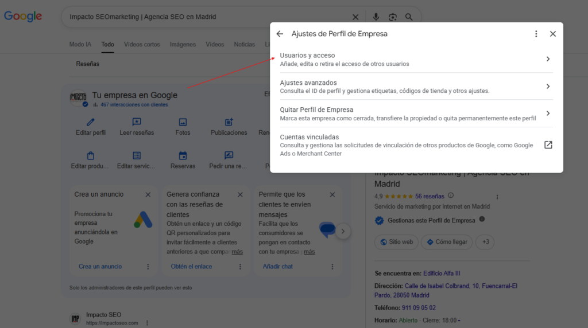Screen dimensions: 588x328
Task: Submit search with magnifier icon
Action: point(409,17)
